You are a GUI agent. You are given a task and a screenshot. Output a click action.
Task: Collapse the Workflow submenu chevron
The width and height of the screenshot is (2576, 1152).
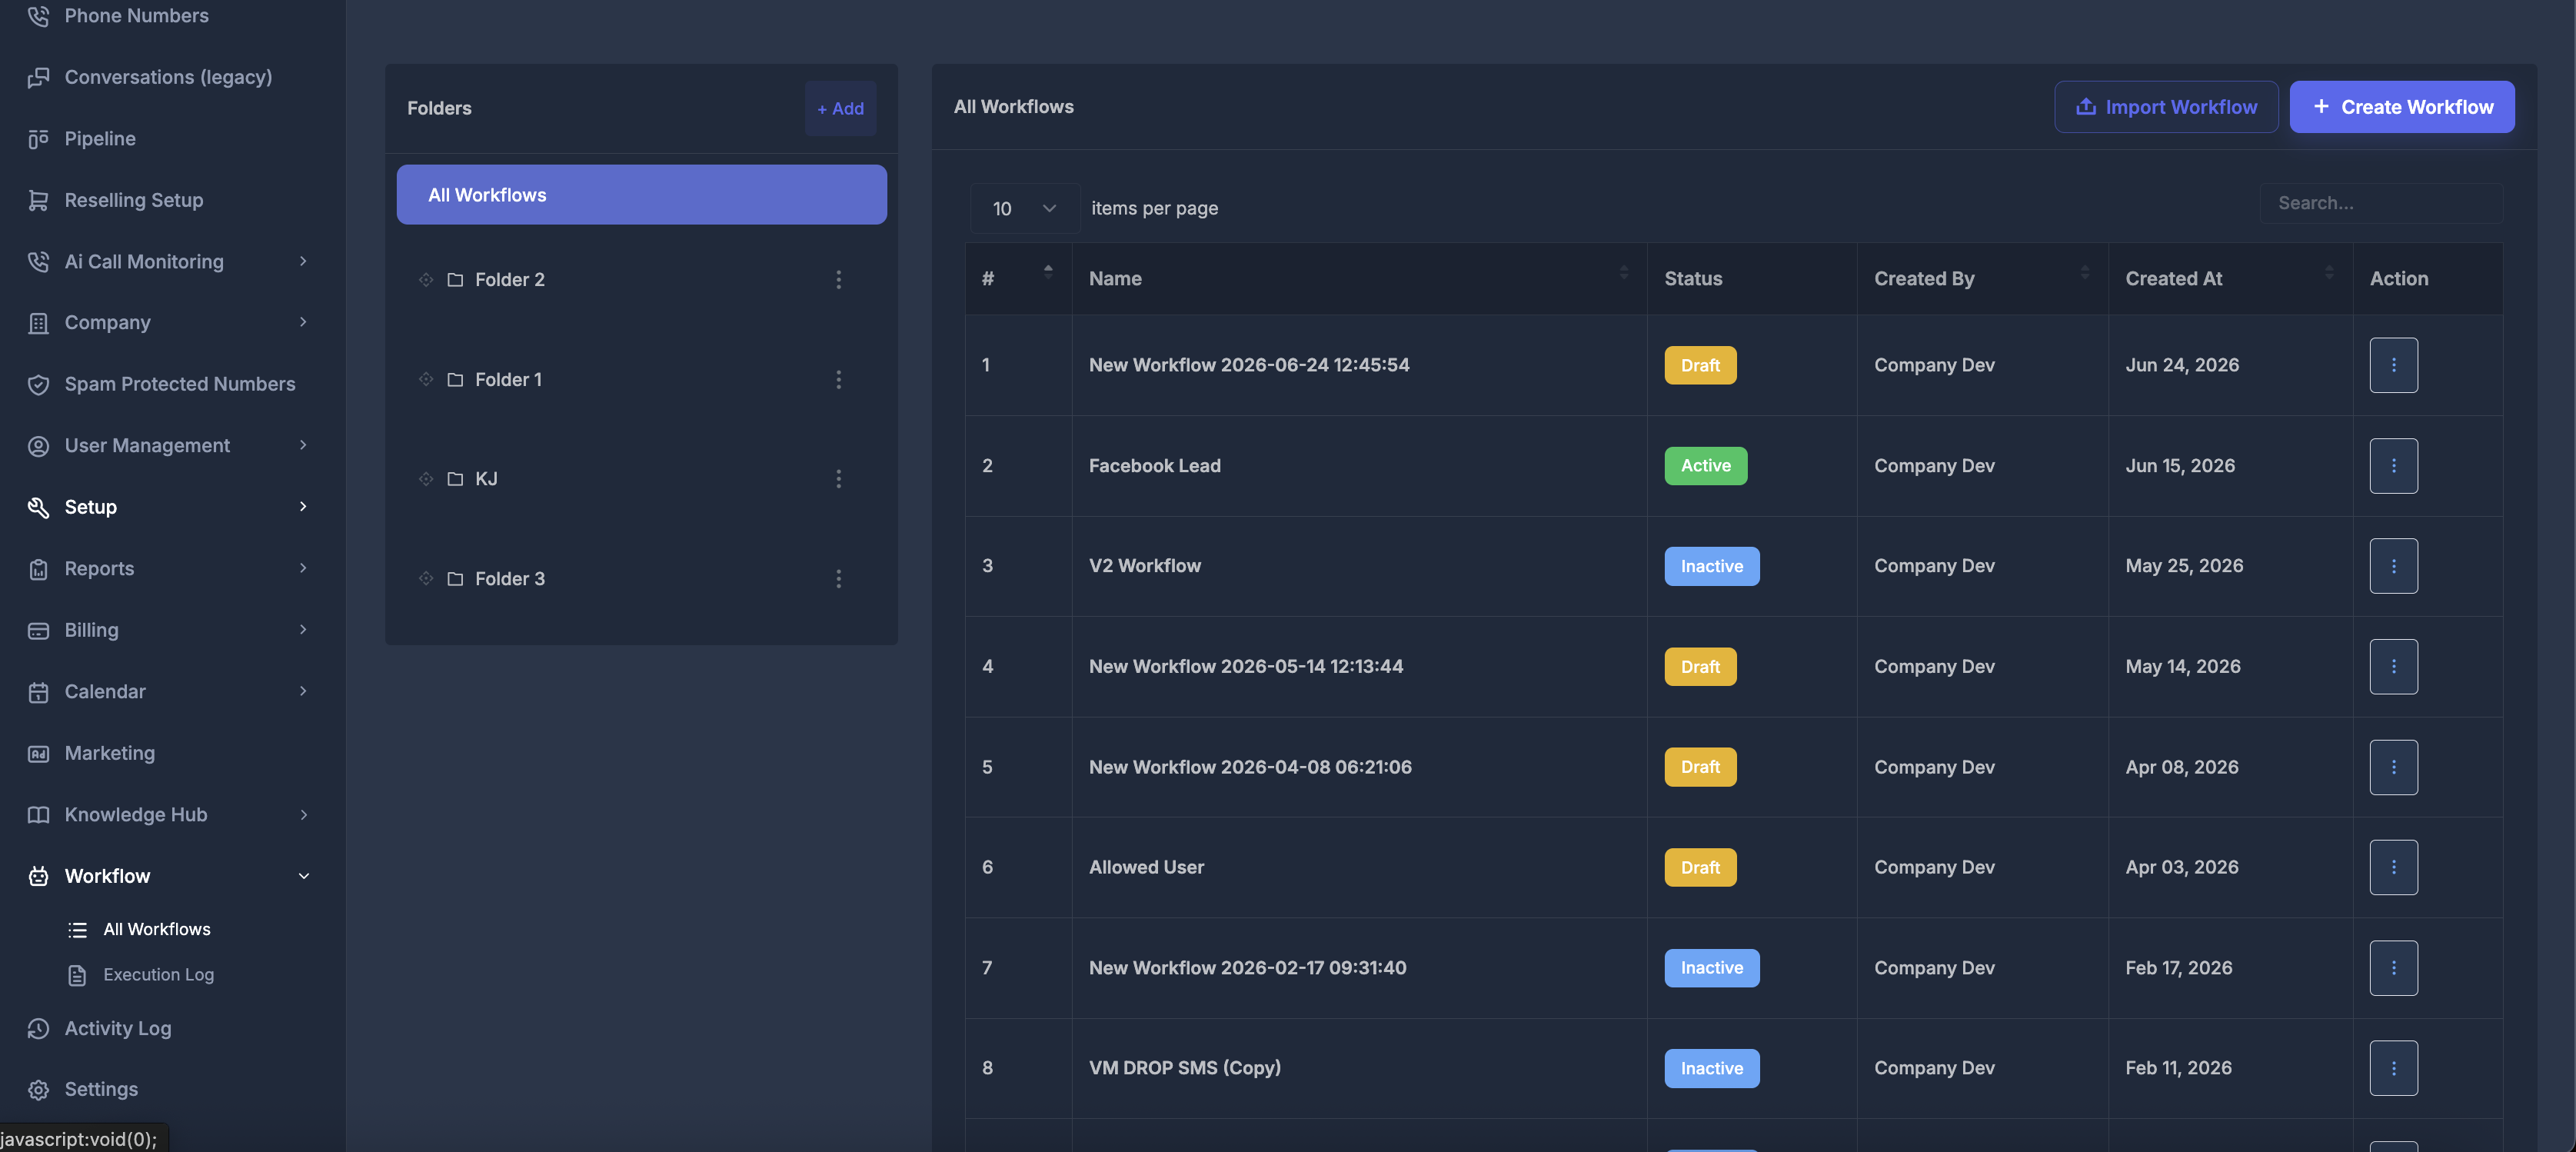point(303,876)
